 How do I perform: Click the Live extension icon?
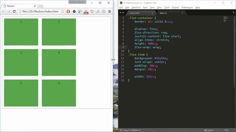[x=86, y=12]
